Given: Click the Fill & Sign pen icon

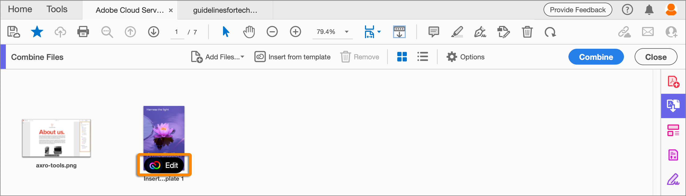Looking at the screenshot, I should coord(480,32).
